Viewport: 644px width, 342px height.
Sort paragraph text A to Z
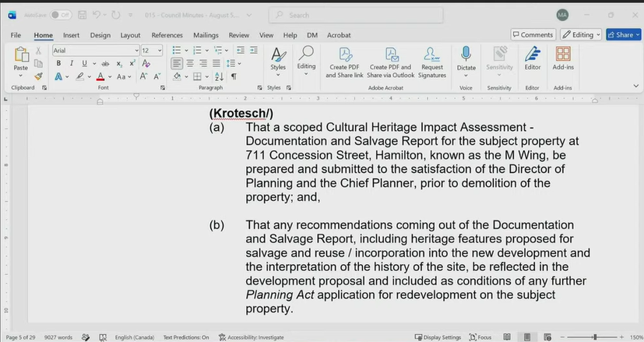point(219,76)
